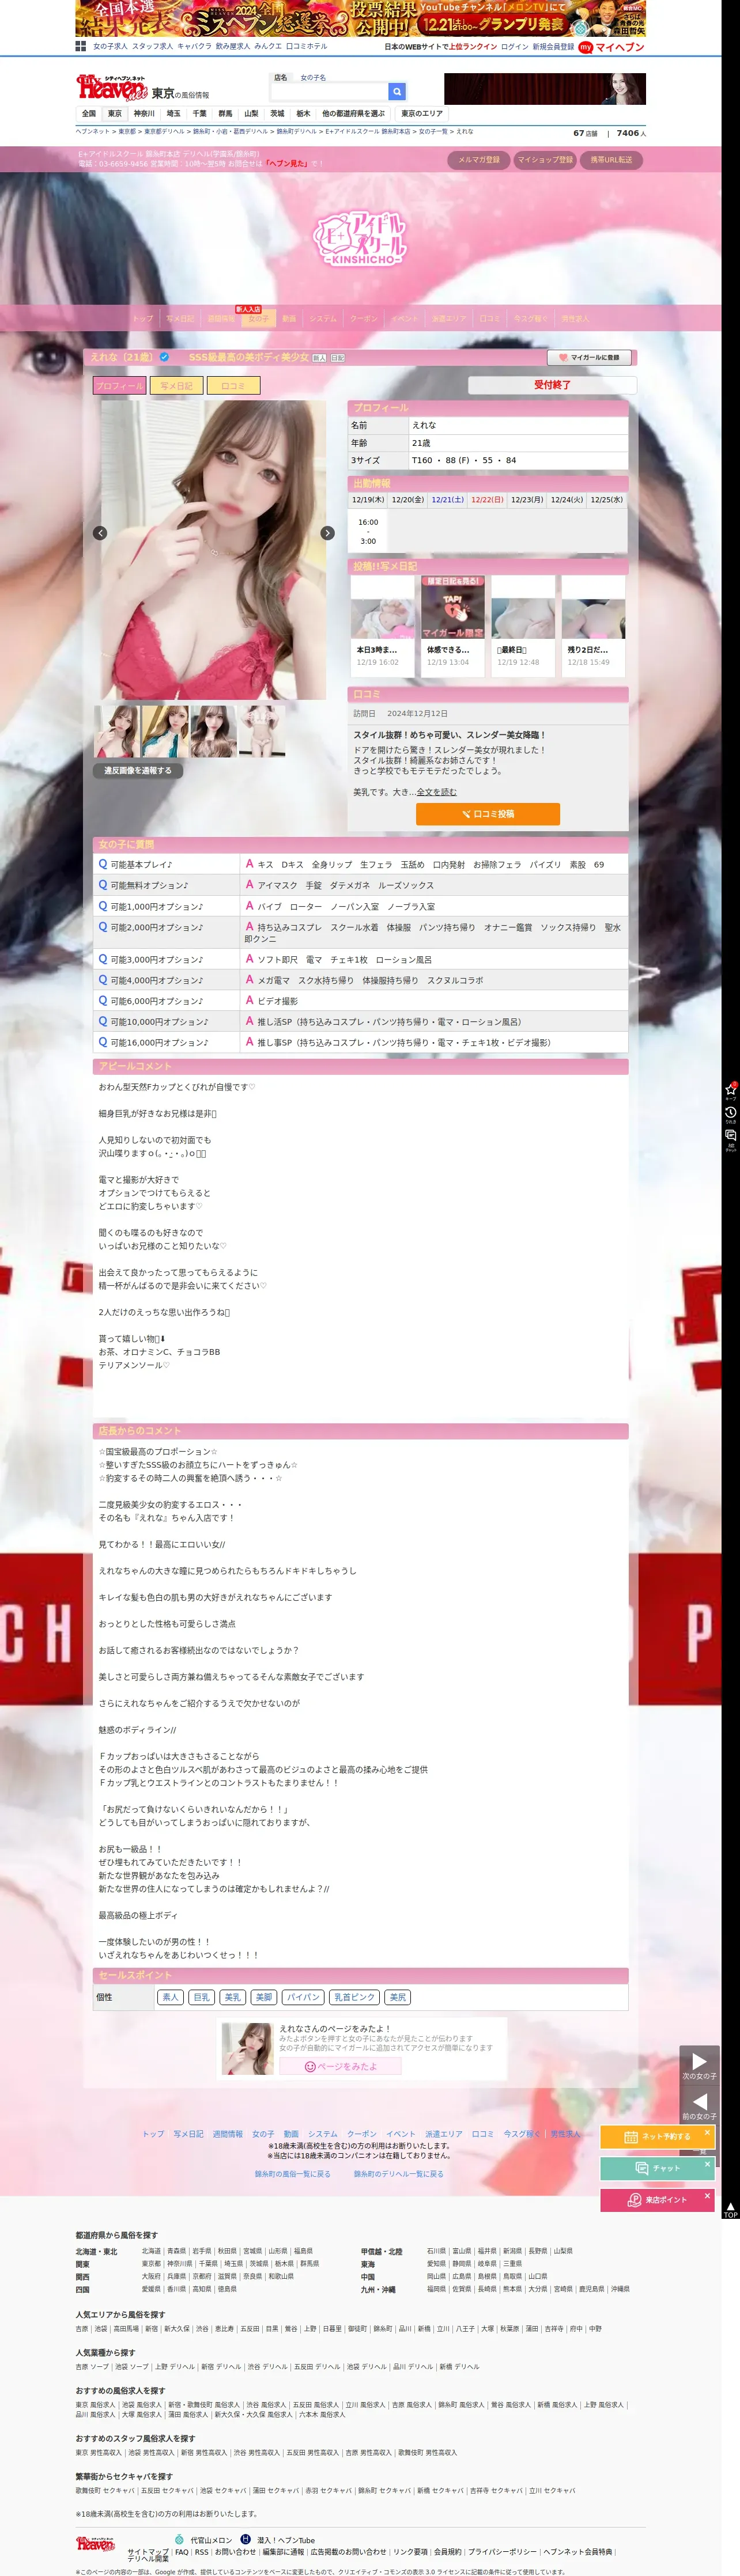Viewport: 740px width, 2576px height.
Task: Close the 来店ポイント floating banner
Action: click(x=707, y=2196)
